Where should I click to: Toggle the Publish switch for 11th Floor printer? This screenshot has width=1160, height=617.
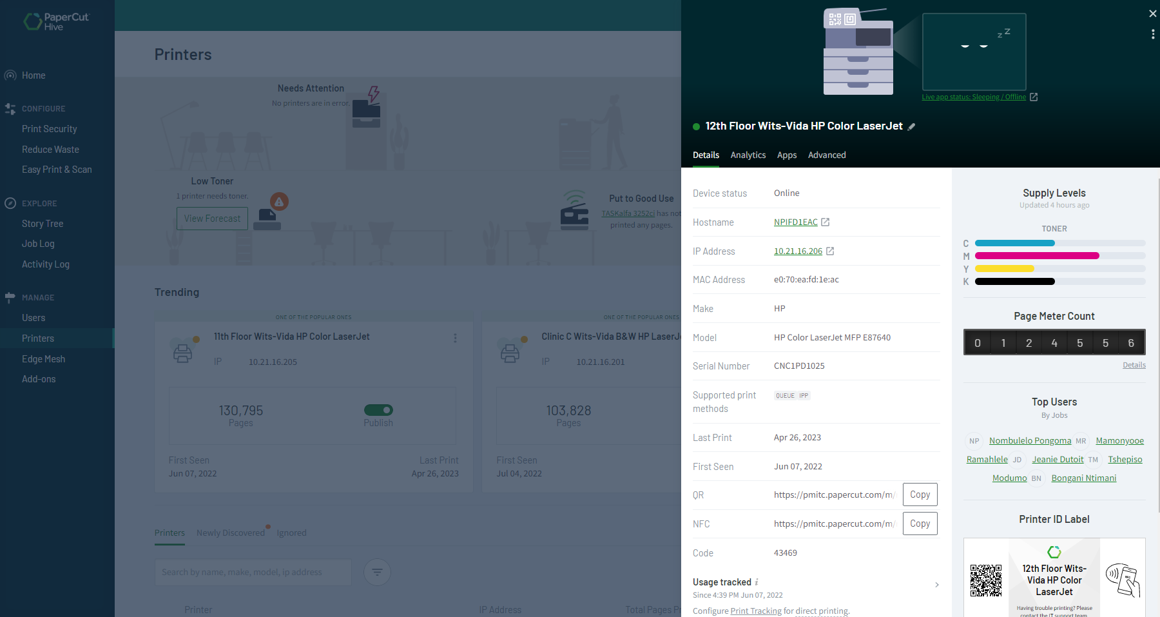point(378,410)
